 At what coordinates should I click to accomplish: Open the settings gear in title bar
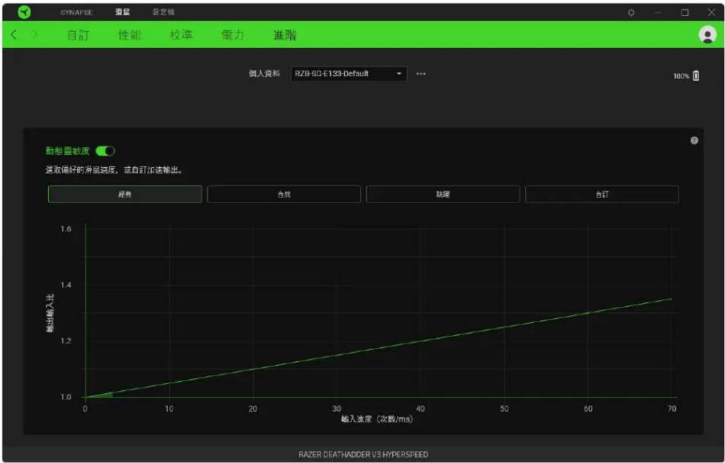[631, 12]
